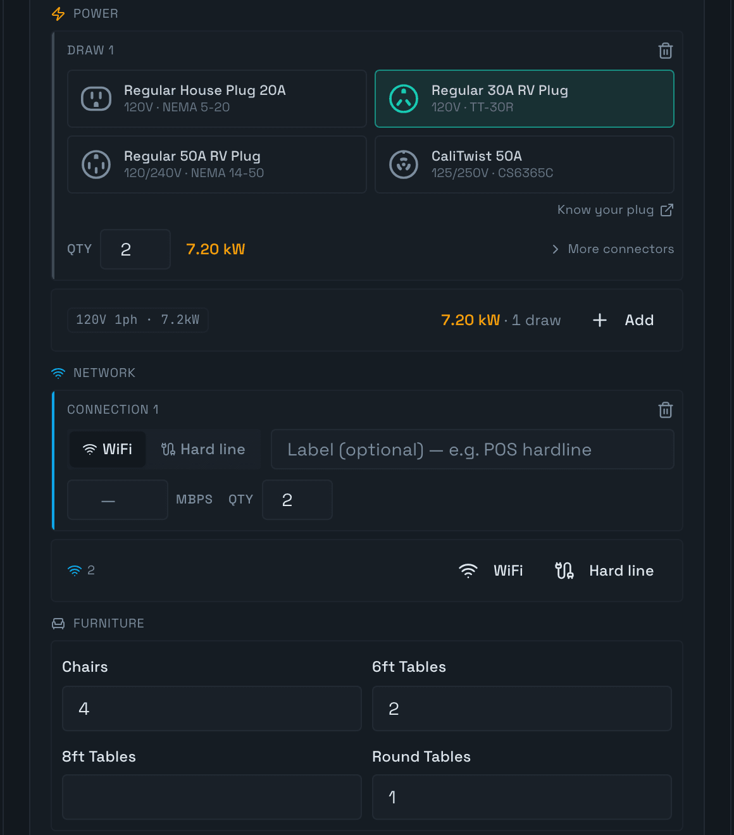
Task: Click the TT-30R plug icon
Action: [404, 99]
